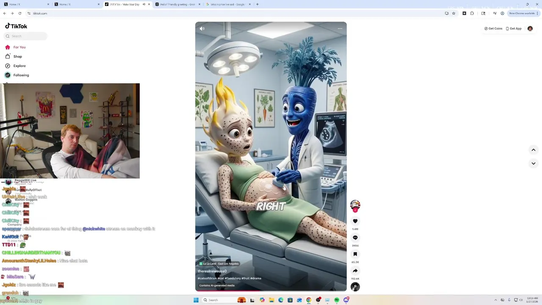Open Spotify from the taskbar

pyautogui.click(x=337, y=300)
